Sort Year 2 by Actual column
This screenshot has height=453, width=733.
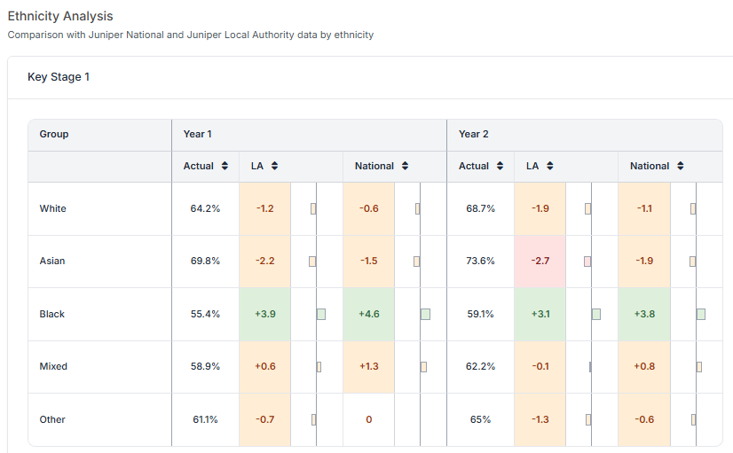[500, 166]
